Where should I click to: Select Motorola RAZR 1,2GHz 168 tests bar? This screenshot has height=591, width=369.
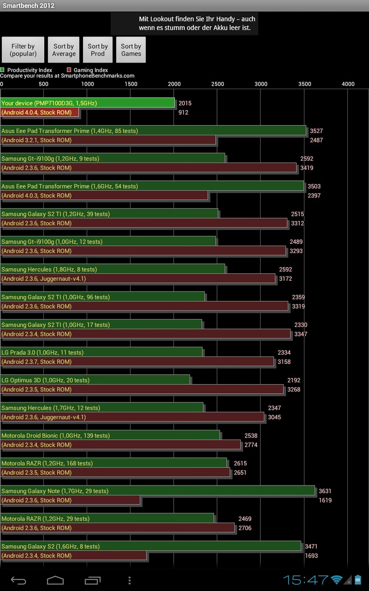[114, 463]
